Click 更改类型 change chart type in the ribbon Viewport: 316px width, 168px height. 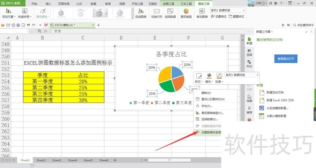point(186,13)
